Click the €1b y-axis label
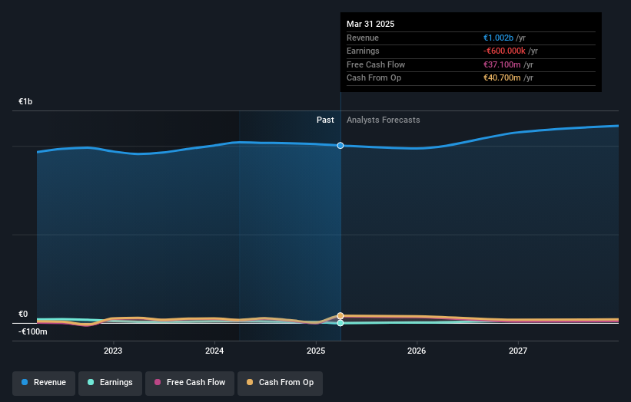Image resolution: width=631 pixels, height=402 pixels. 25,101
